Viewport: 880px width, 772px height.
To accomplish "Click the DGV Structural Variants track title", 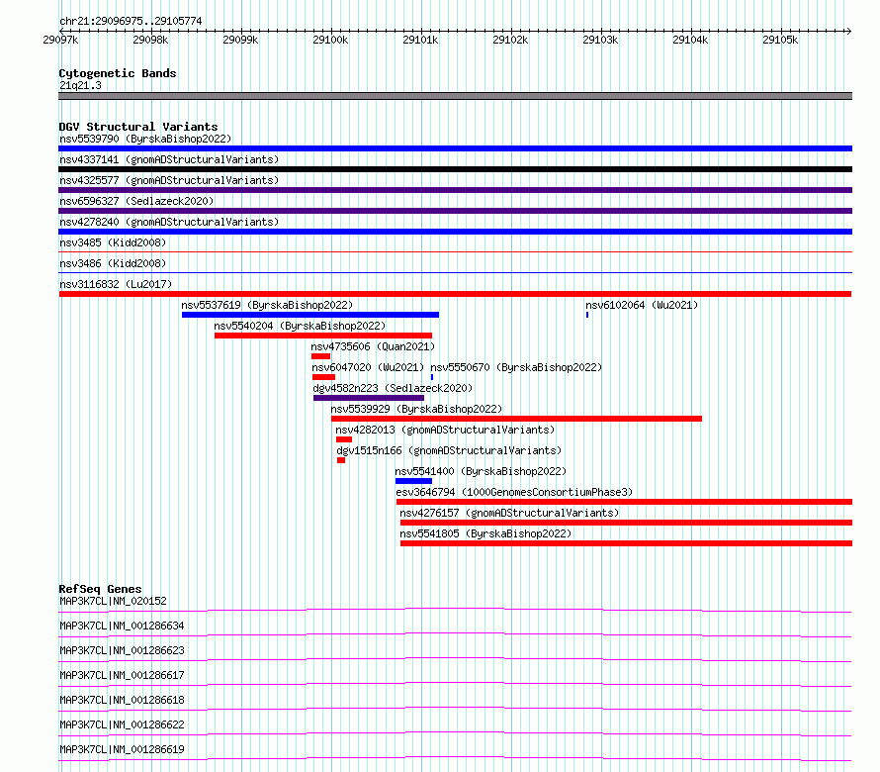I will pyautogui.click(x=138, y=127).
